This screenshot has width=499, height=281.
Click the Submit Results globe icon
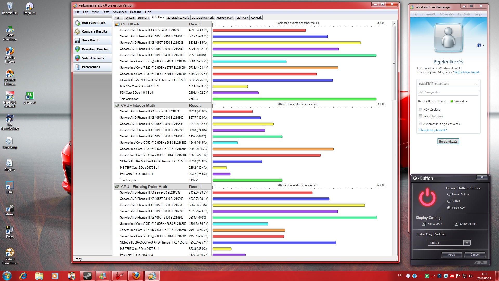77,58
